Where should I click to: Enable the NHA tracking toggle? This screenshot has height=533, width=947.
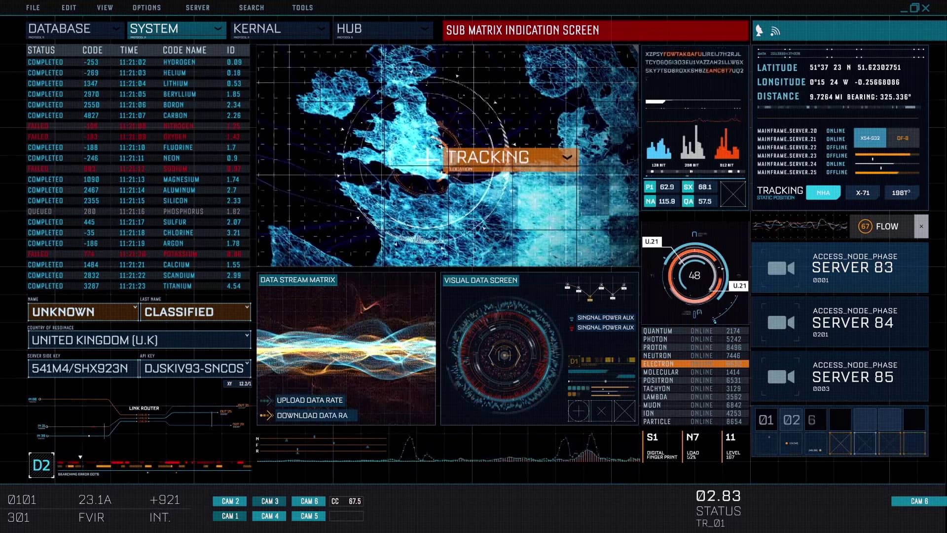tap(824, 192)
